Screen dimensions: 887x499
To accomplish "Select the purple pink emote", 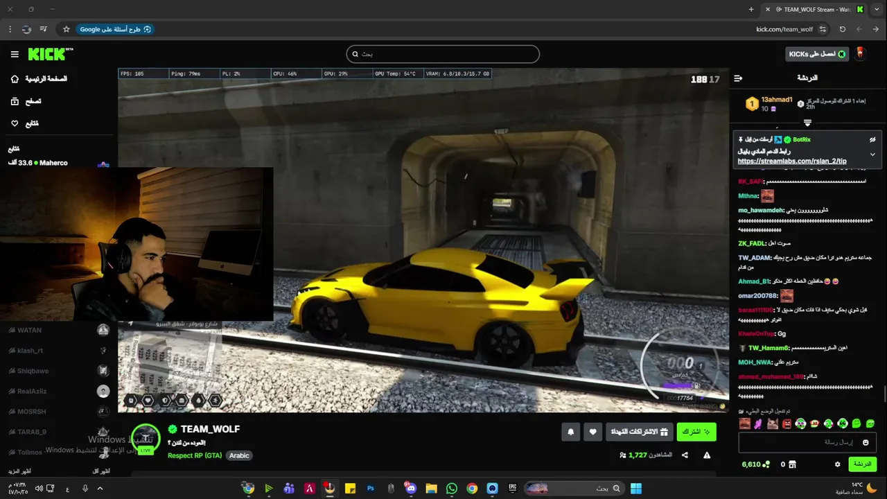I will (758, 423).
